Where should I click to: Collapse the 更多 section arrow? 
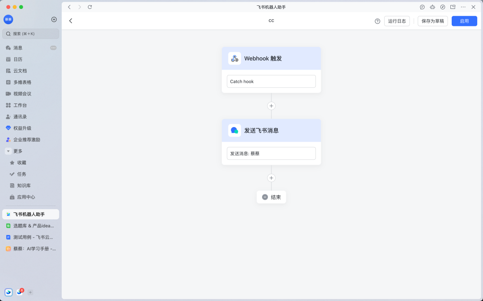pyautogui.click(x=8, y=151)
